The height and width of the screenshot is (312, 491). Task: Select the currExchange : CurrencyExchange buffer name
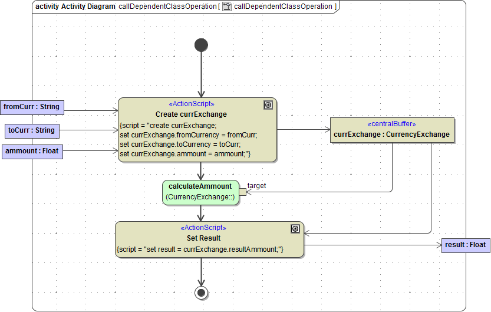coord(391,134)
